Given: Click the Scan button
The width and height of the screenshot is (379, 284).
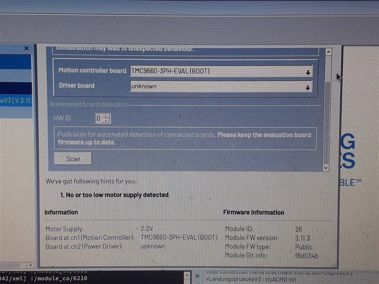Looking at the screenshot, I should [x=73, y=159].
